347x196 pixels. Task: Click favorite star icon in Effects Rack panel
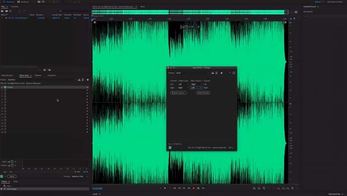88,79
